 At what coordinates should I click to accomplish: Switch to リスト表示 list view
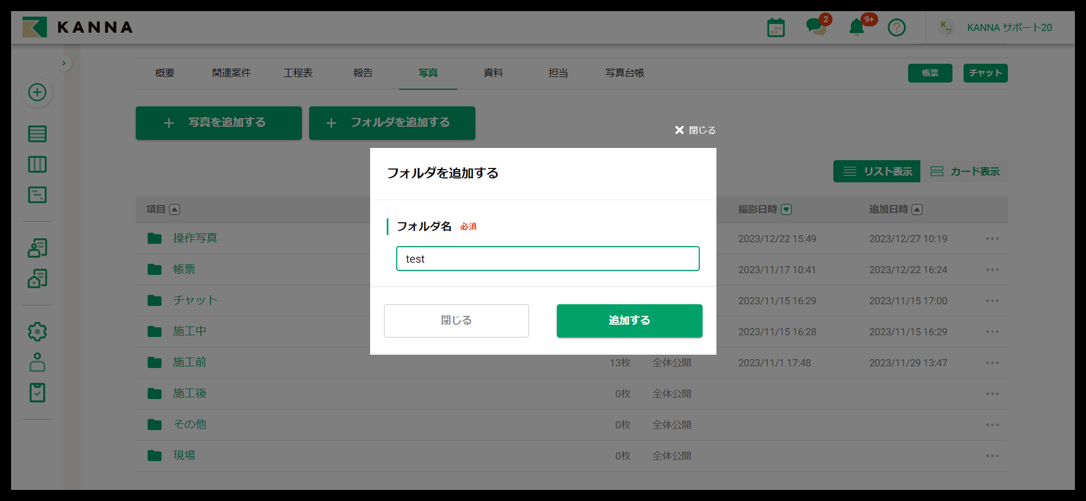coord(877,171)
